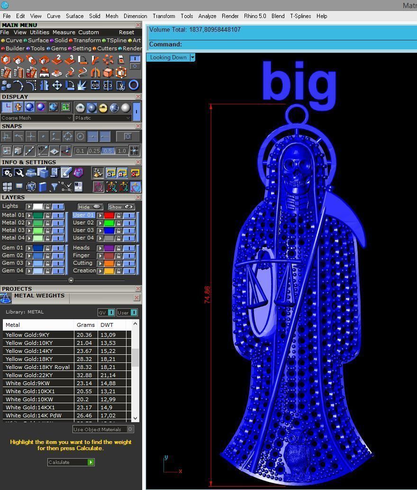This screenshot has width=417, height=490.
Task: Toggle the Use Object Materials checkbox
Action: (130, 429)
